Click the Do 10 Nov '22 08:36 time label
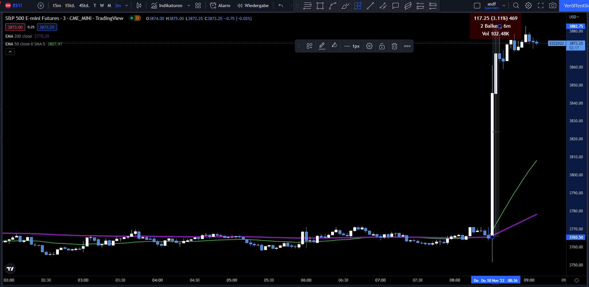The height and width of the screenshot is (287, 589). pyautogui.click(x=496, y=280)
